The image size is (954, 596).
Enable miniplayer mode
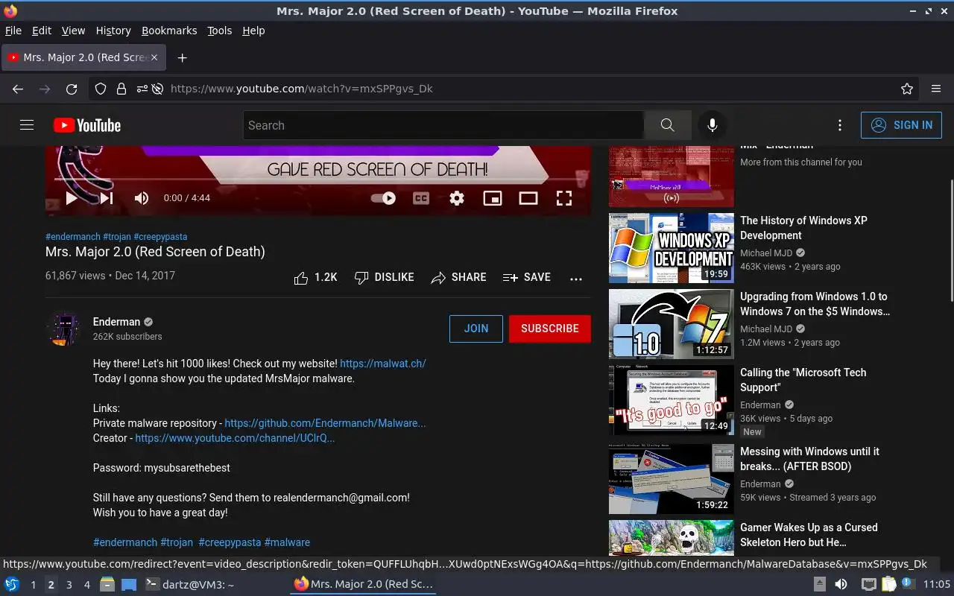(x=493, y=198)
